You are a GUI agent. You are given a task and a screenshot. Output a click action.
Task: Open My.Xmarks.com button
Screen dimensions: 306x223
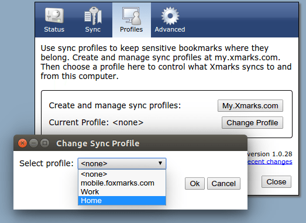tap(250, 106)
